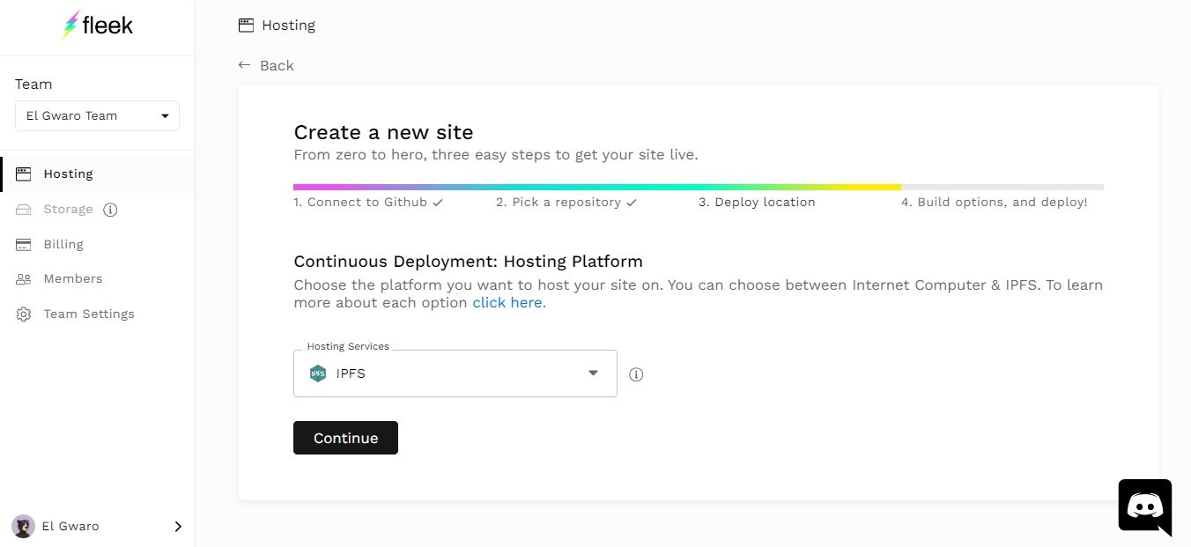Click the Fleek logo
This screenshot has width=1191, height=547.
(x=97, y=26)
